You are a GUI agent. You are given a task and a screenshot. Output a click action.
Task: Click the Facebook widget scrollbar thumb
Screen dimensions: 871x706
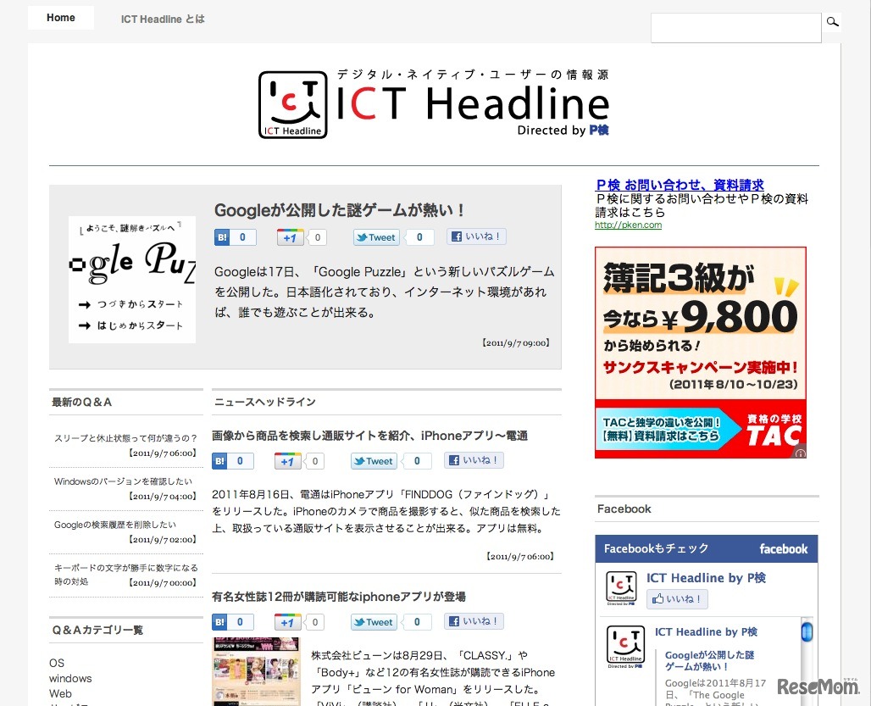pos(807,631)
